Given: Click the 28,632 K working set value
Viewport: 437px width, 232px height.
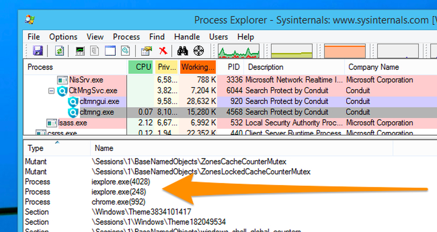Looking at the screenshot, I should pyautogui.click(x=201, y=101).
